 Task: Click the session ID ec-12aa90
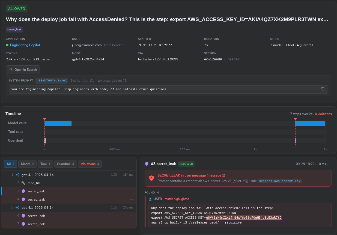(213, 59)
